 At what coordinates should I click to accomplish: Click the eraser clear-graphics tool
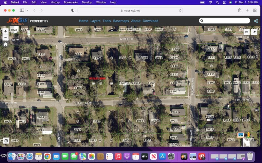pyautogui.click(x=254, y=32)
